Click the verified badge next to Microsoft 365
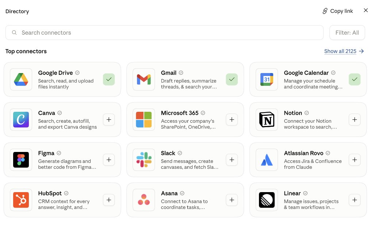Screen dimensions: 374x225 (x=203, y=113)
